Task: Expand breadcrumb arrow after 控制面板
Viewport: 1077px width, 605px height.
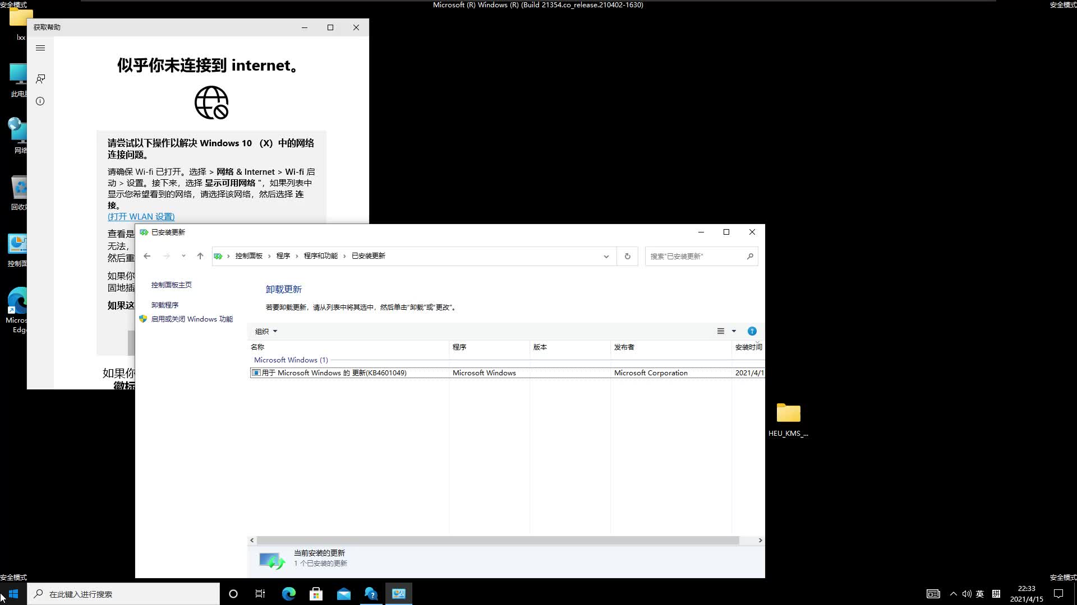Action: [269, 256]
